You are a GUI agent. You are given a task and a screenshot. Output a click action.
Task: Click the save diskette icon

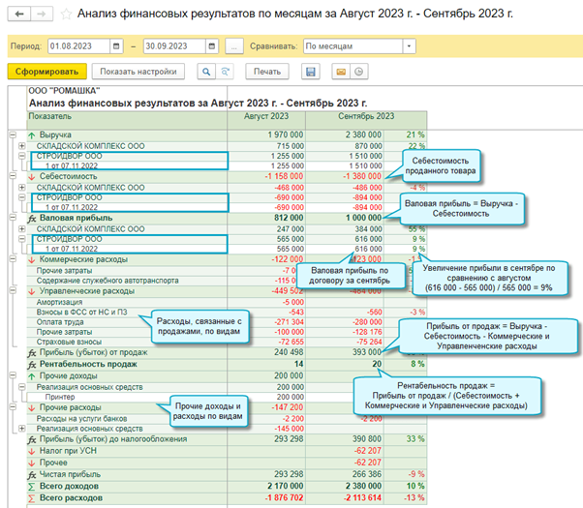coord(311,72)
